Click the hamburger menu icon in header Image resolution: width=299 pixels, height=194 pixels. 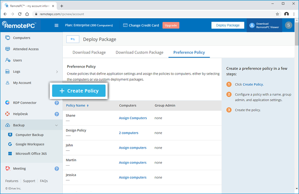[x=56, y=25]
